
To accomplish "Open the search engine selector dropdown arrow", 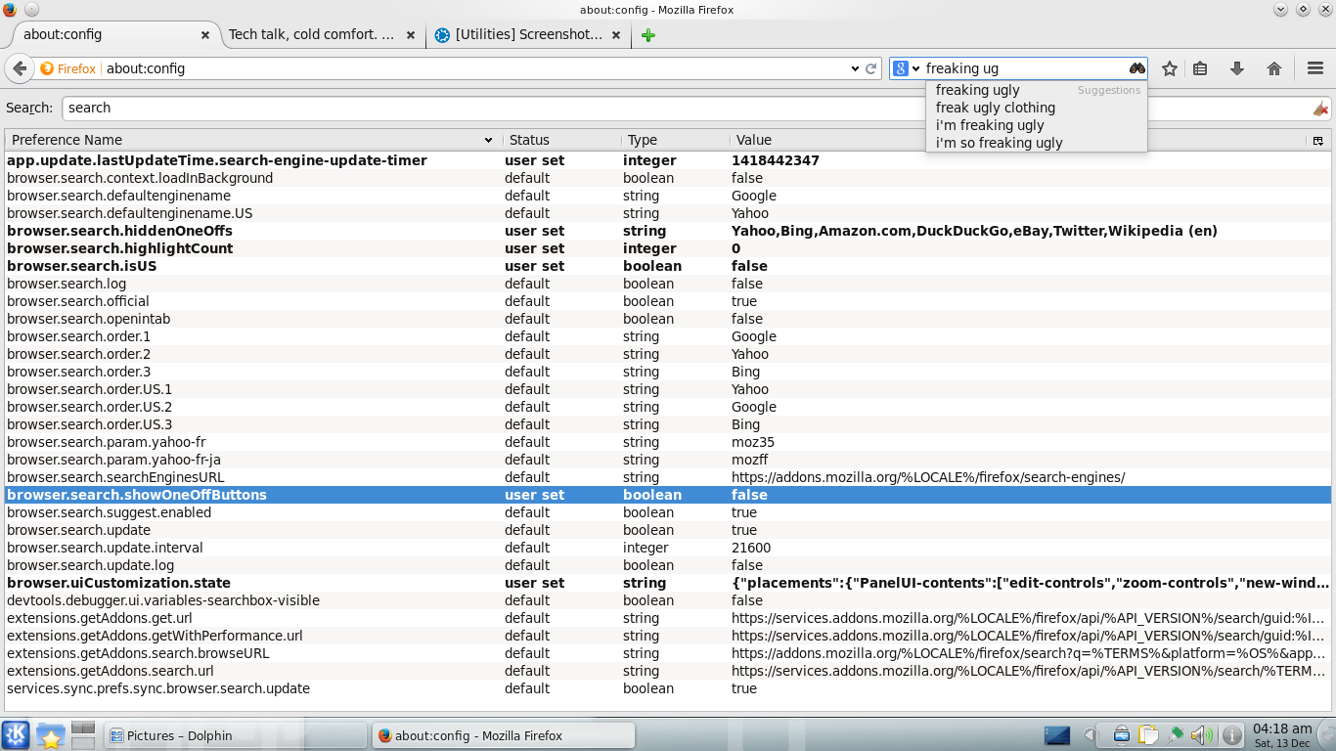I will (x=916, y=68).
